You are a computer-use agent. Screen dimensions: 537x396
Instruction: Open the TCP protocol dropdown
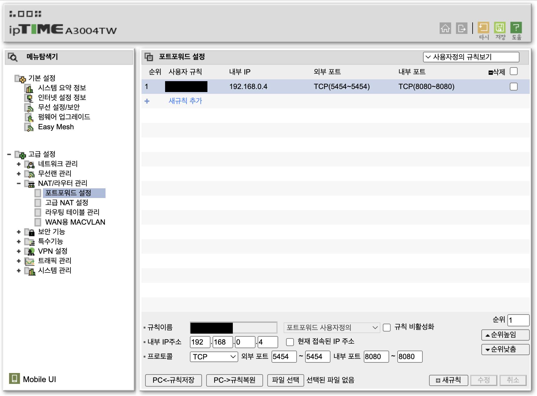click(214, 357)
